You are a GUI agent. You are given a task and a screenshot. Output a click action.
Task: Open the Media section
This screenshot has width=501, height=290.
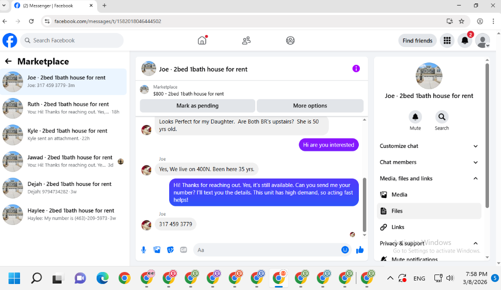click(429, 194)
